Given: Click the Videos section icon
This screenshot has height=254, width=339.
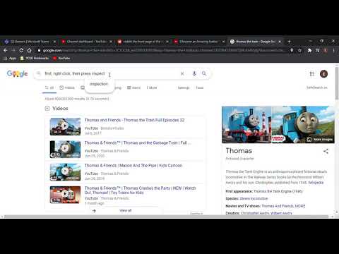Looking at the screenshot, I should (47, 109).
